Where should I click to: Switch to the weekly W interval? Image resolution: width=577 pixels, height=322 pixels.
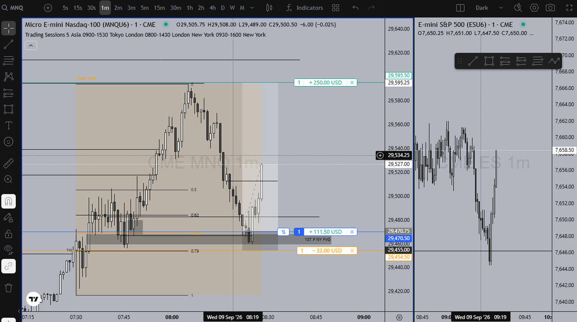point(232,8)
